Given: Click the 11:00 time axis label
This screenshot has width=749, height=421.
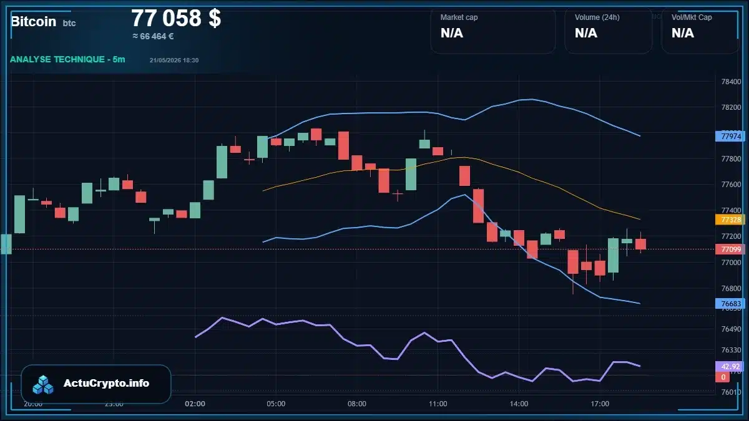Looking at the screenshot, I should pos(438,404).
